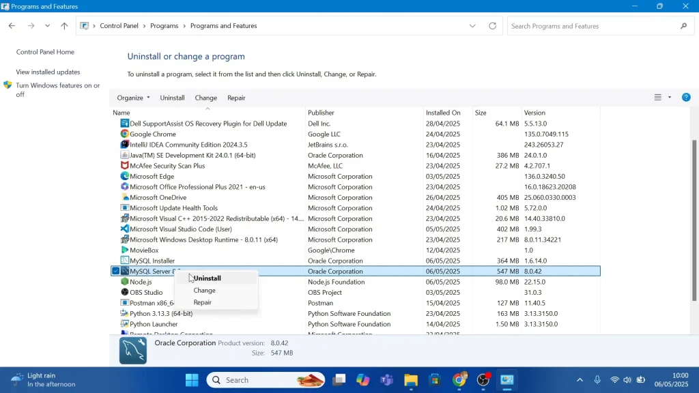The width and height of the screenshot is (699, 393).
Task: Click the McAfee Security Scan Plus icon
Action: [x=124, y=165]
